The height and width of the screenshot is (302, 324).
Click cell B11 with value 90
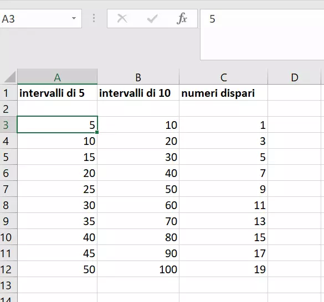click(x=138, y=253)
